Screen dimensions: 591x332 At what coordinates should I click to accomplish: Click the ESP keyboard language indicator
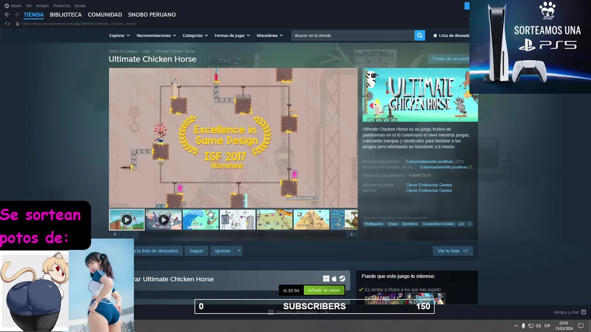click(x=548, y=326)
